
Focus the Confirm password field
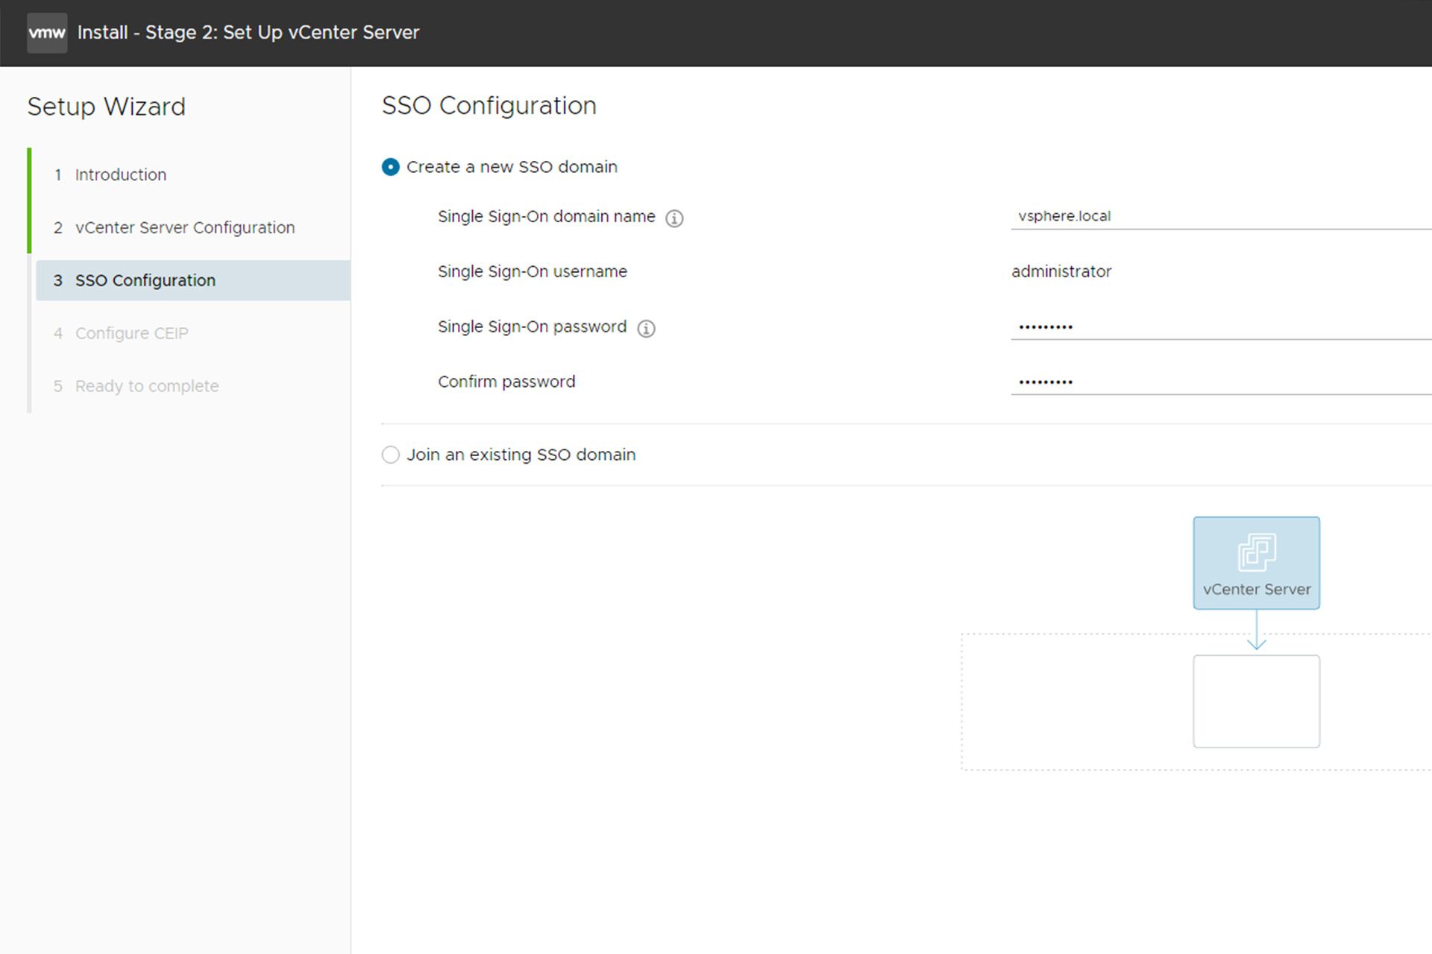[1221, 382]
